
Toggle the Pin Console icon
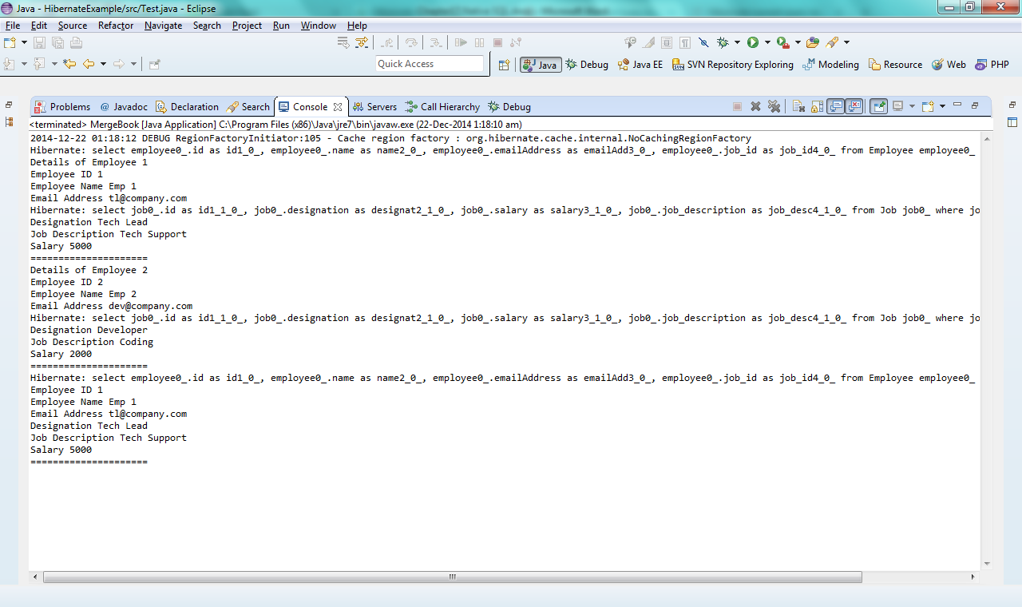878,106
